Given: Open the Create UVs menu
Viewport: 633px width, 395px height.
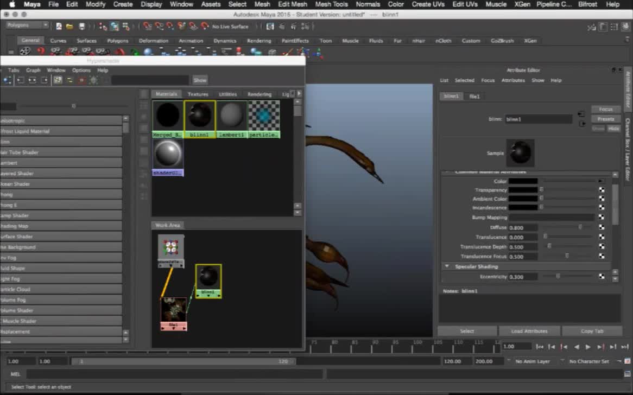Looking at the screenshot, I should 428,4.
